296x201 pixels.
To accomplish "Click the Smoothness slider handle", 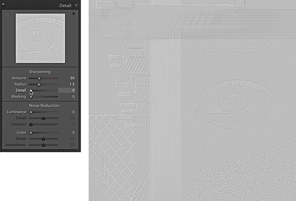I will (43, 145).
